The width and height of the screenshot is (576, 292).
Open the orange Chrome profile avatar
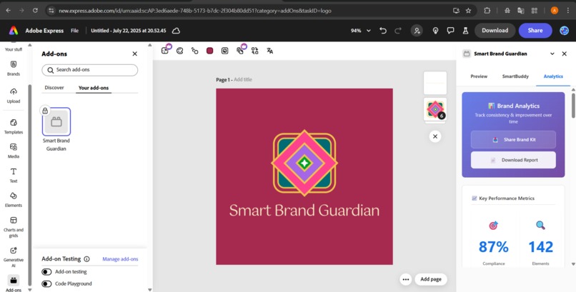tap(555, 11)
